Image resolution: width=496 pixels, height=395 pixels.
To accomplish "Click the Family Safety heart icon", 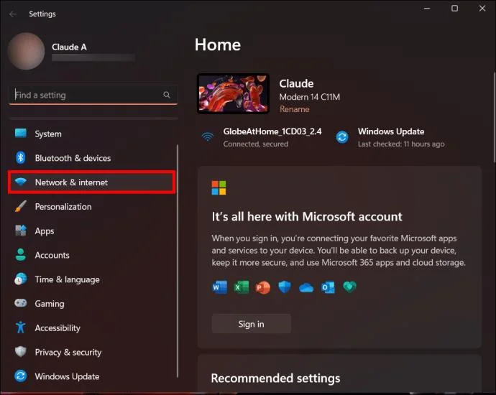I will tap(349, 287).
